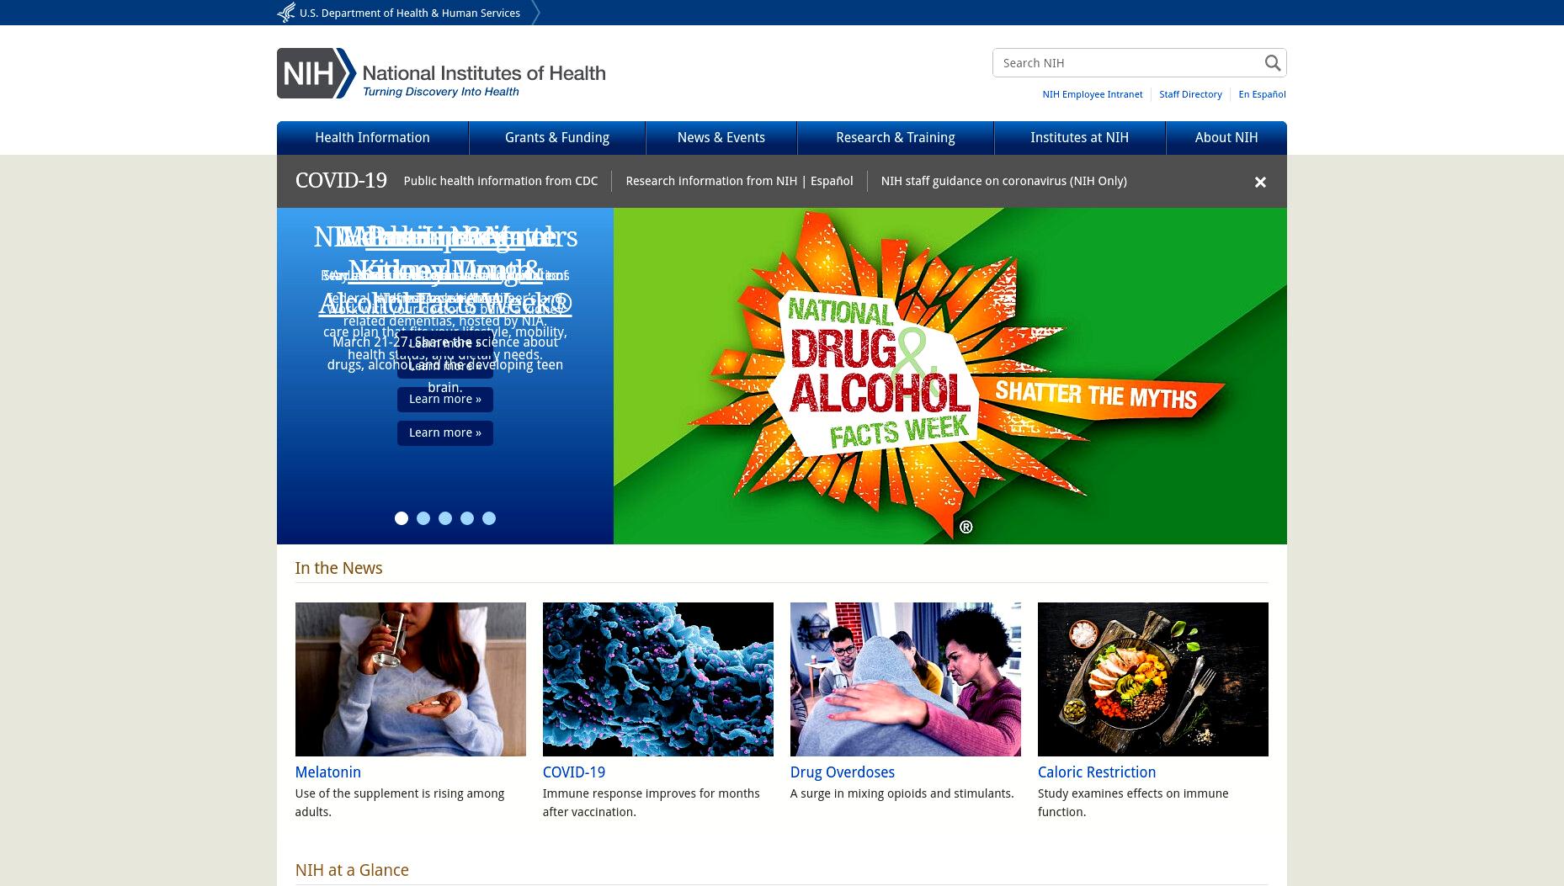Click text 'A surge in mixing opioids and stimulants.'
The height and width of the screenshot is (886, 1564).
[902, 793]
